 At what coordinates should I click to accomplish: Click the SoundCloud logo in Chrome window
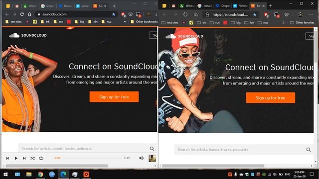[x=28, y=35]
